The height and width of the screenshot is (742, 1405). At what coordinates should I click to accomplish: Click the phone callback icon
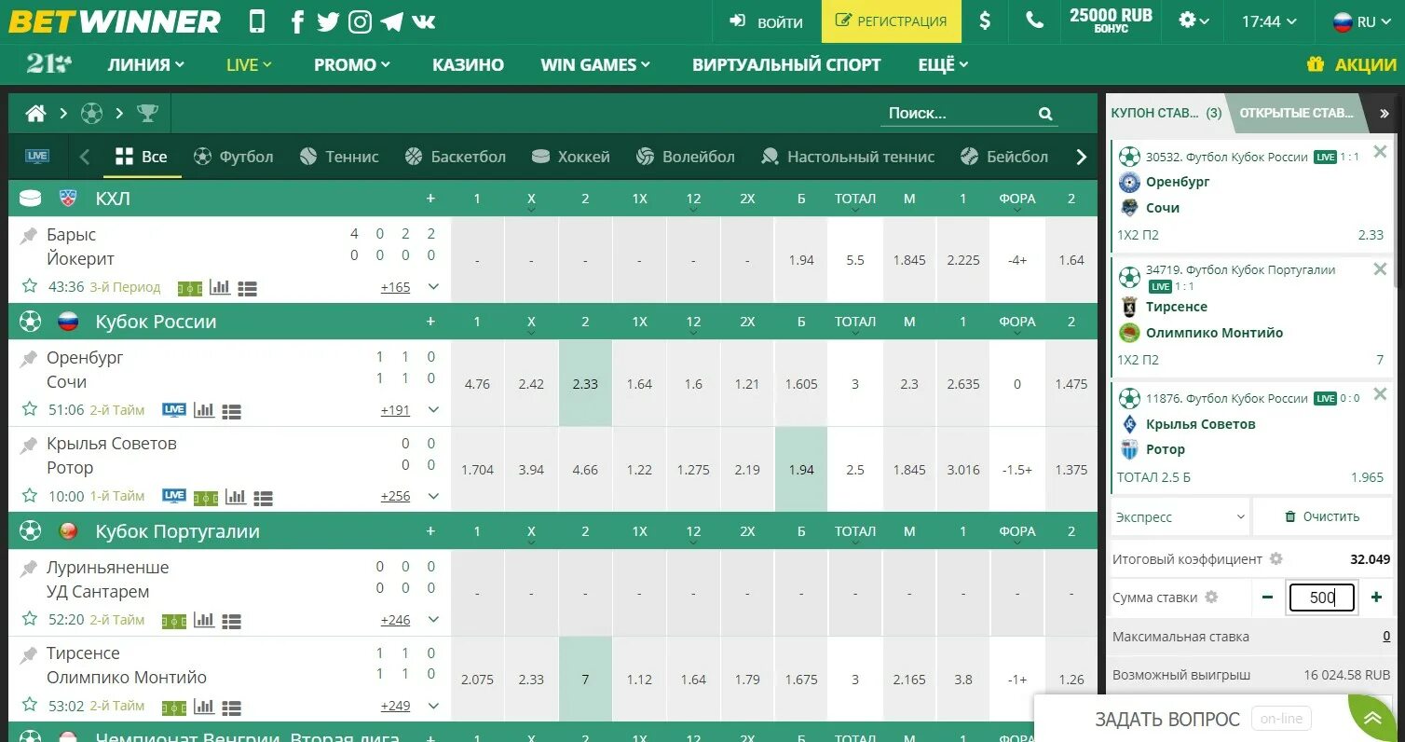[x=1034, y=21]
